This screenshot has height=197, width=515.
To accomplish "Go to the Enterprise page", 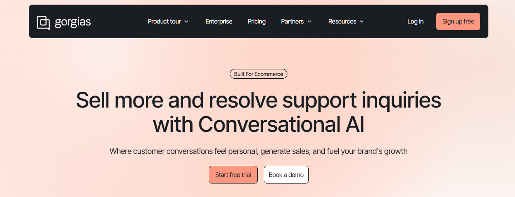I will [x=219, y=22].
